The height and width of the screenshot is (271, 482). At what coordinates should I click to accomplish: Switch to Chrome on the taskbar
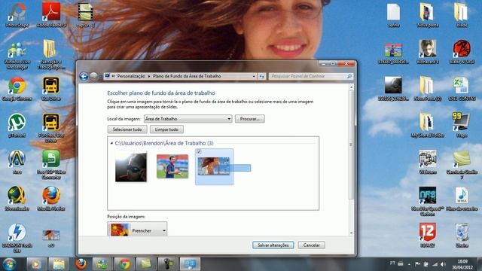click(x=124, y=264)
